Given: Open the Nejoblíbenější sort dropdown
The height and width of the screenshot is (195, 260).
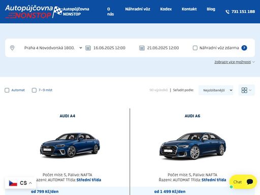Looking at the screenshot, I should click(216, 90).
